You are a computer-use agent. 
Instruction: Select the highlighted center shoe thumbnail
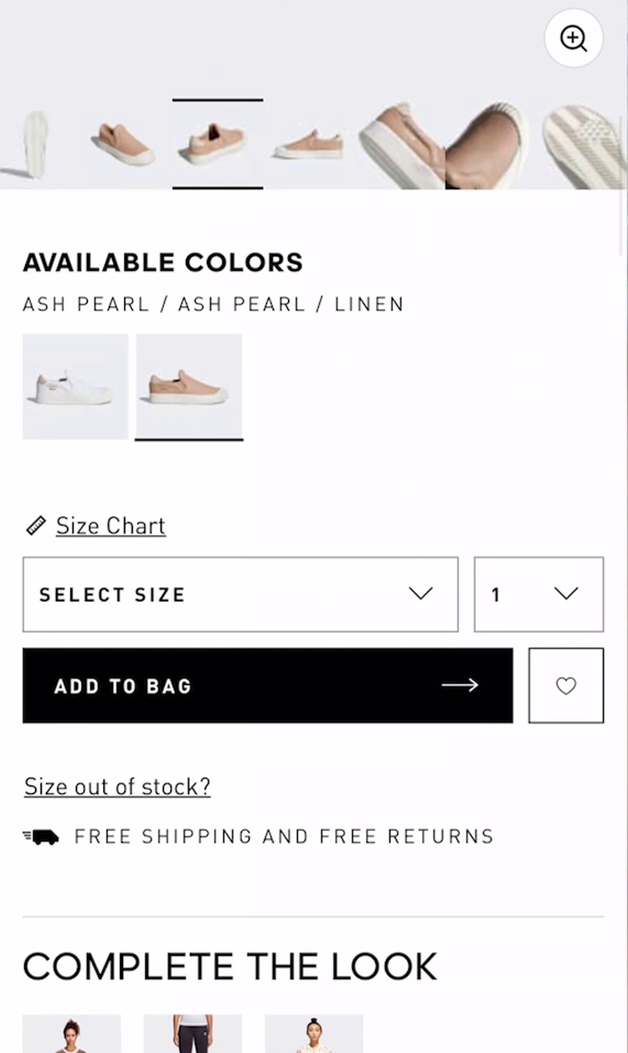click(x=218, y=144)
